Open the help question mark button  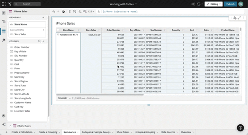pyautogui.click(x=240, y=127)
